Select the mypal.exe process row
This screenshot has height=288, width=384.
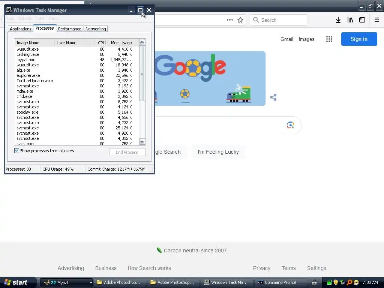(76, 60)
